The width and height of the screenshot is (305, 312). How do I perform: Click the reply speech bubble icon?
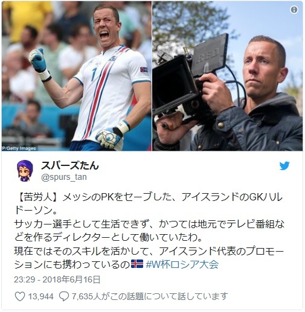click(64, 296)
